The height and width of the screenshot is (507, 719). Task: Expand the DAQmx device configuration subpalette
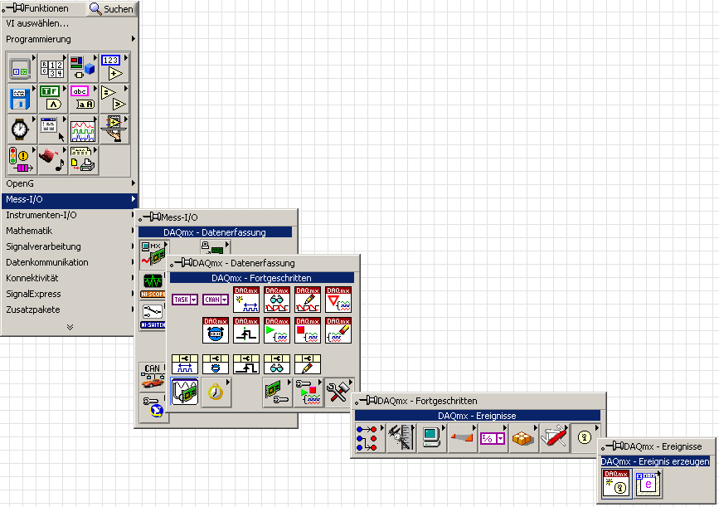point(277,392)
